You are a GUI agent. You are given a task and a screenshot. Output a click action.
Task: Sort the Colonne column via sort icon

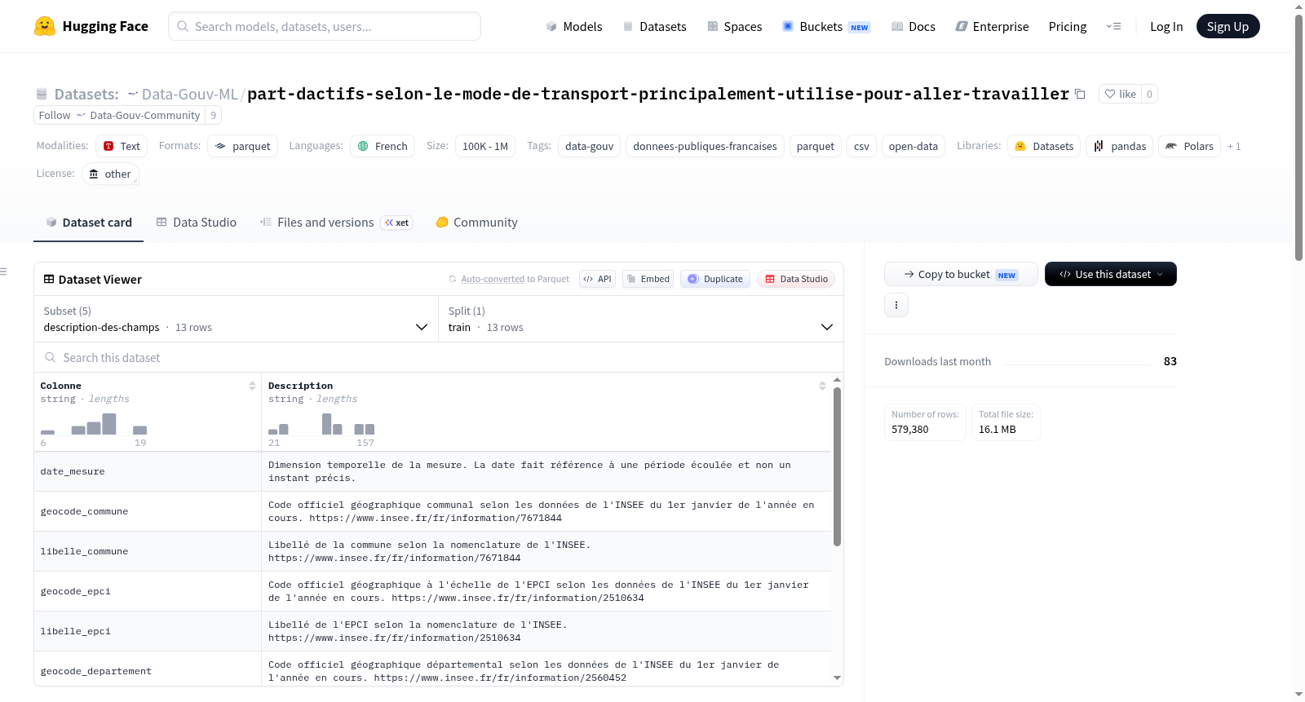[x=252, y=386]
